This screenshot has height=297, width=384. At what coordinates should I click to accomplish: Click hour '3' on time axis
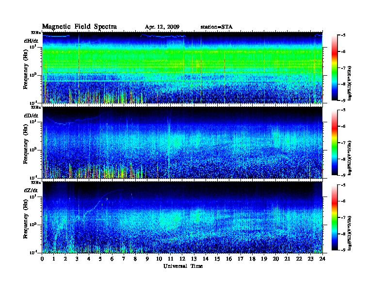click(78, 259)
